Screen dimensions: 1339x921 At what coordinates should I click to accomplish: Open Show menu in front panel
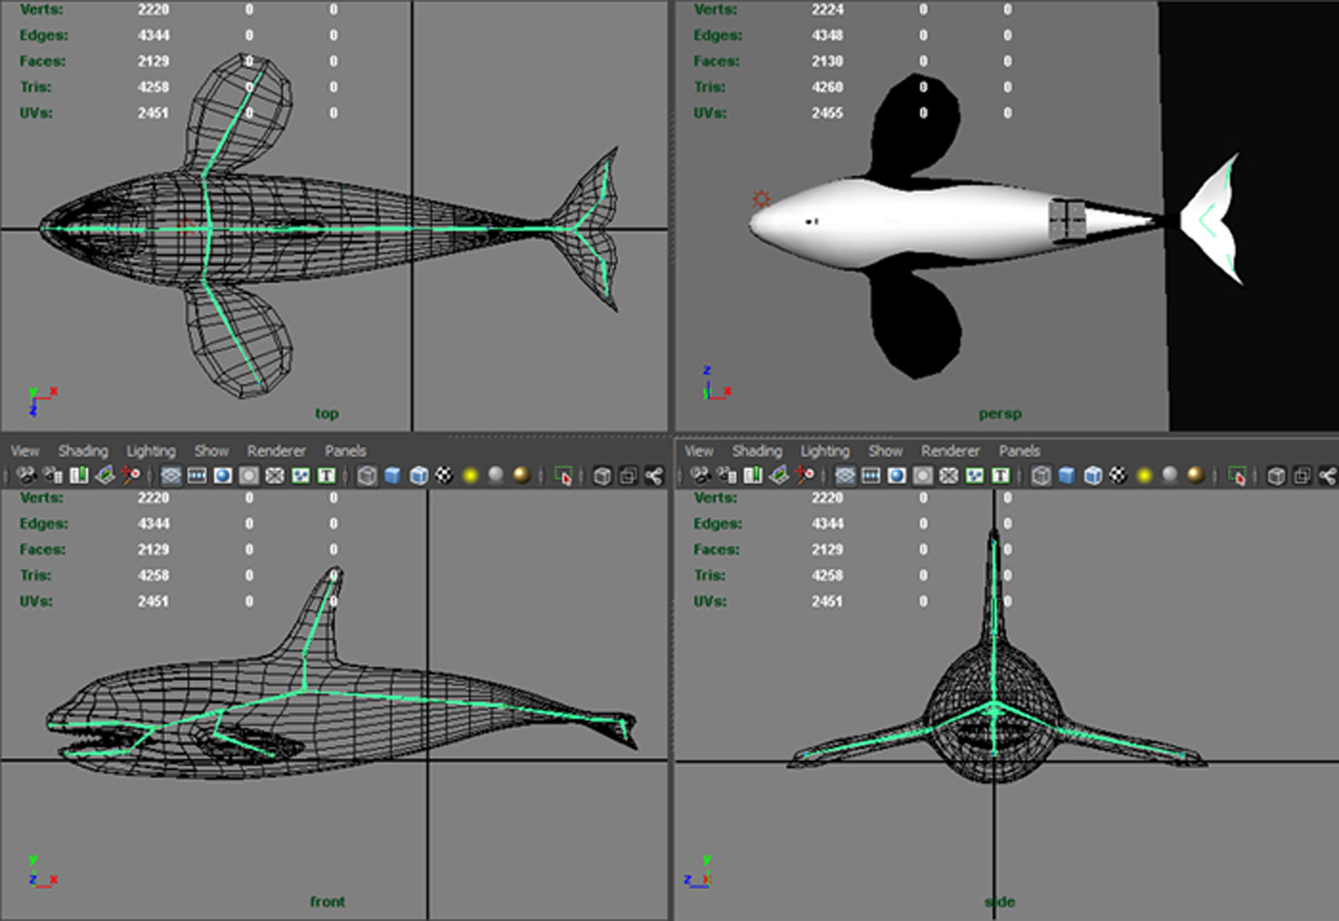tap(211, 451)
